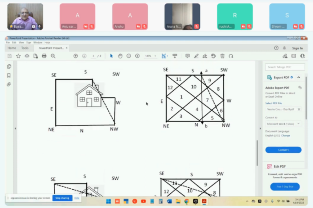Image resolution: width=313 pixels, height=208 pixels.
Task: Activate the hand pan tool
Action: coord(120,56)
